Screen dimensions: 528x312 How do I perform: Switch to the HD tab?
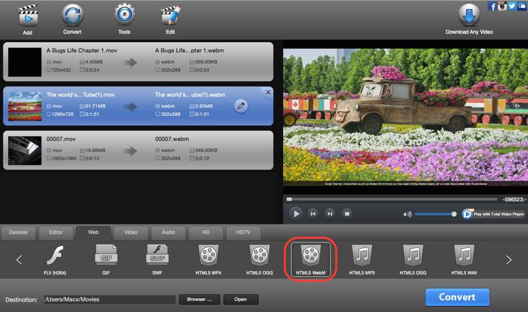(x=206, y=233)
